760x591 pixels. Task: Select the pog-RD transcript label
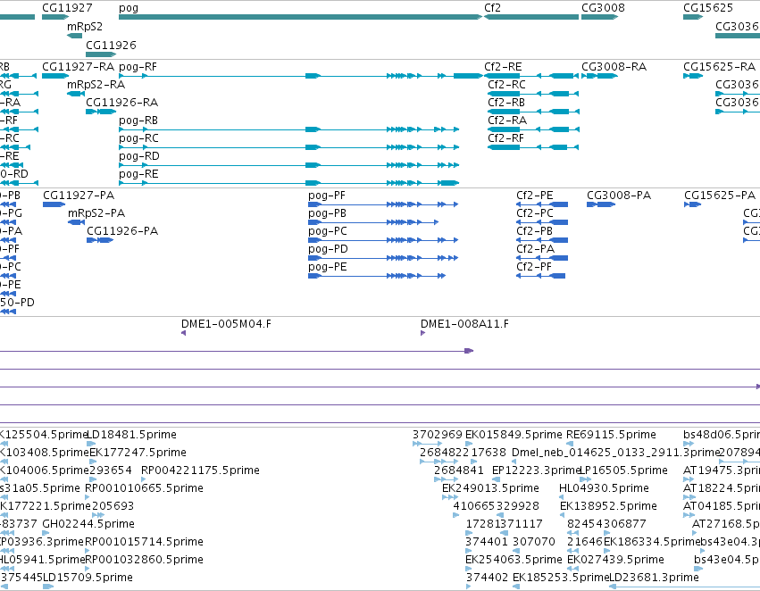coord(139,156)
